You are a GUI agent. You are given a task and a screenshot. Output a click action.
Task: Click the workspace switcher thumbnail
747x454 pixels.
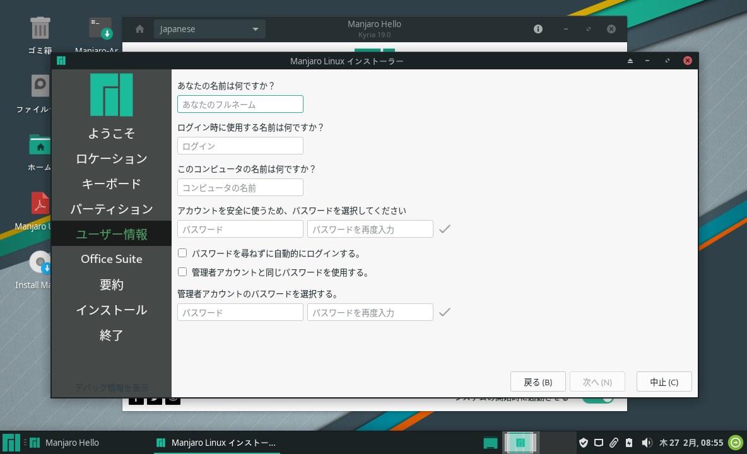(521, 443)
